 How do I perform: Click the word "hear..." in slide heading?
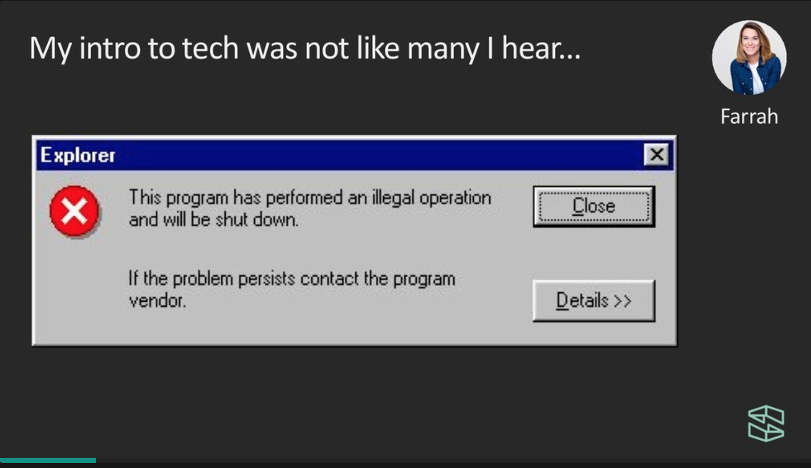pyautogui.click(x=541, y=49)
